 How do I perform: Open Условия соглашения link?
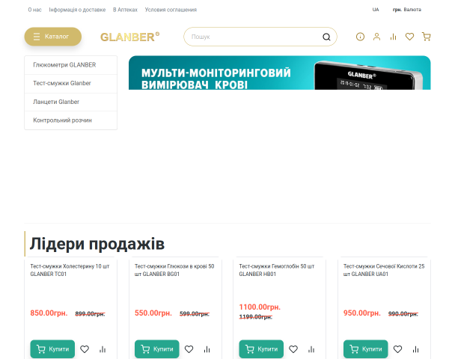[171, 10]
